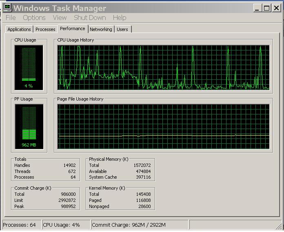
Task: Click the Processes value 64 in Totals
Action: (73, 177)
